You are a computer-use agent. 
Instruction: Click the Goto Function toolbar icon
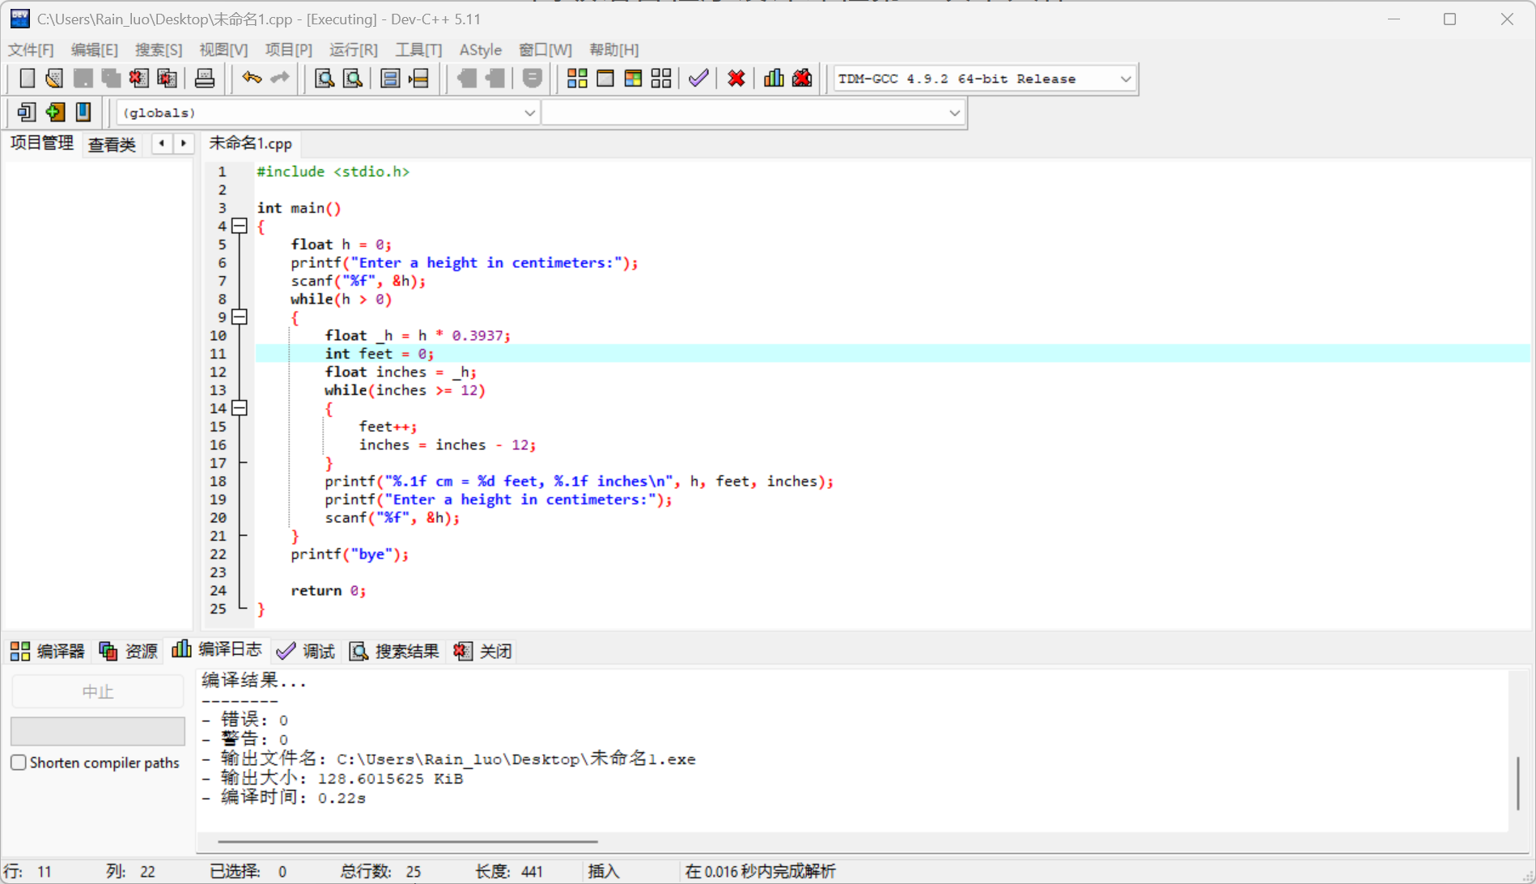(x=390, y=79)
